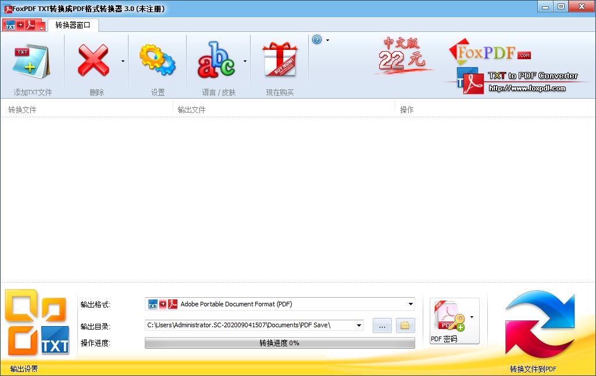Click the PDF password (PDF 密码) key icon
This screenshot has width=596, height=376.
point(450,316)
